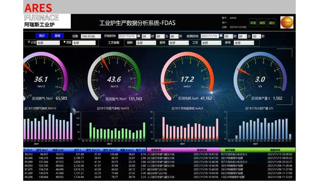The height and width of the screenshot is (181, 322).
Task: Select the 班组 radio button
Action: pos(64,42)
